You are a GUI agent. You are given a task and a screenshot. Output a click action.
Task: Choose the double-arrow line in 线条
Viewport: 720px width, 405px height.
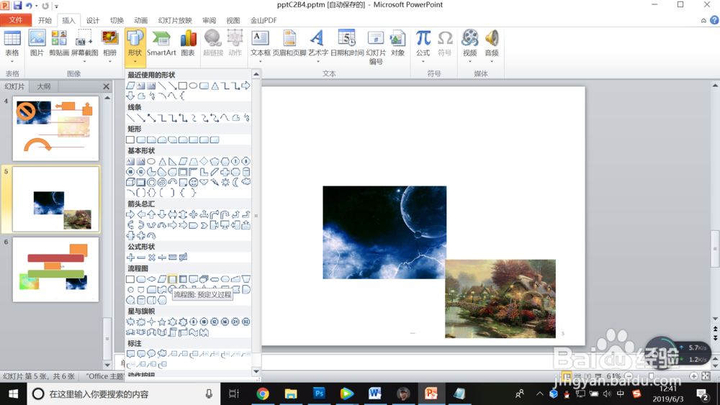(151, 118)
